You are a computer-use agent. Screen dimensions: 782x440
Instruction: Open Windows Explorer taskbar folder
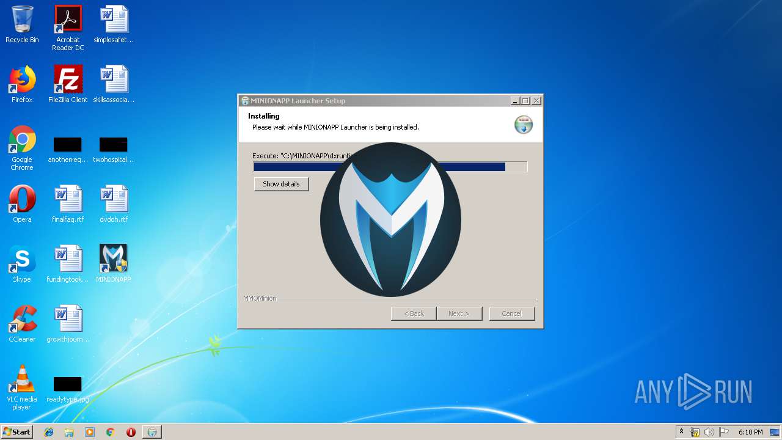(69, 432)
